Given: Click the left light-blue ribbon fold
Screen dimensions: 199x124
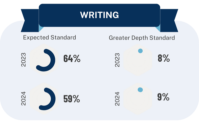Looking at the screenshot, I should point(41,29).
